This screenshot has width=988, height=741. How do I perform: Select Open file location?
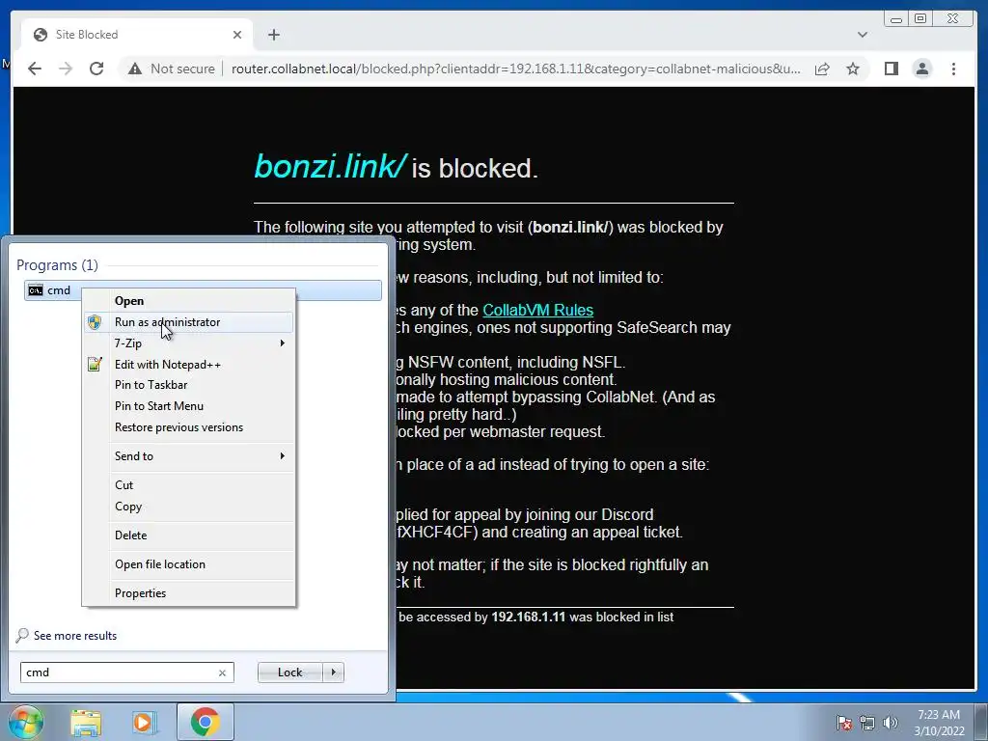pos(188,563)
